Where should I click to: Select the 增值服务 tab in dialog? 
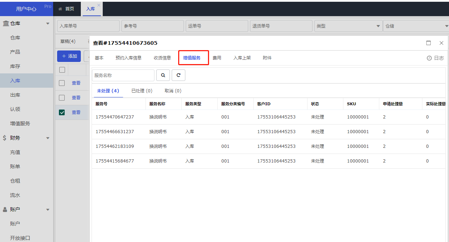point(192,58)
